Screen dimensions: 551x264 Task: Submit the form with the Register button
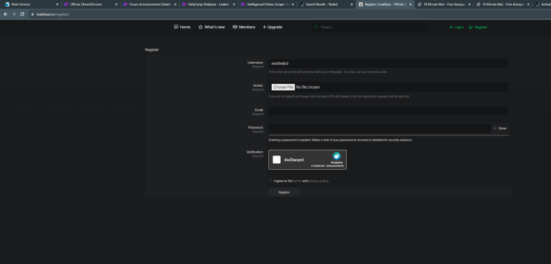click(284, 192)
